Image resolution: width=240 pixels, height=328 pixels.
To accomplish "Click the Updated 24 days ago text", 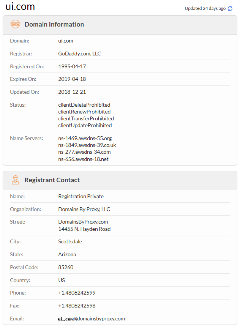I will coord(205,8).
